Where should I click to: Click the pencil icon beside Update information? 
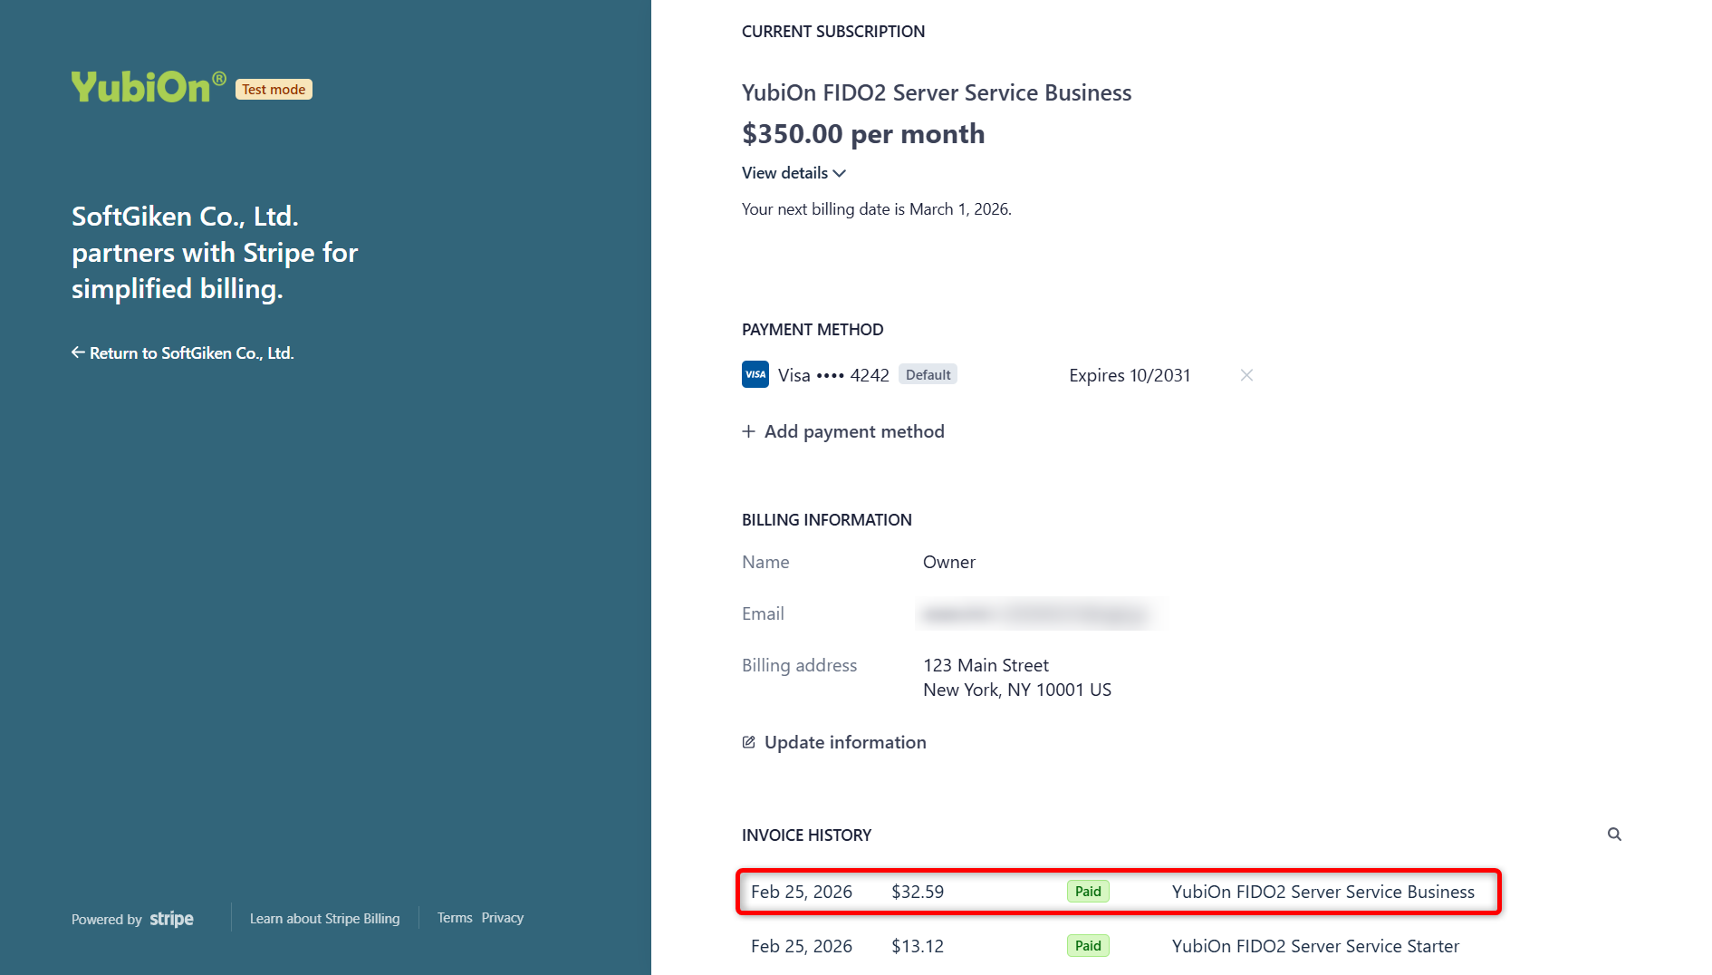click(x=748, y=742)
